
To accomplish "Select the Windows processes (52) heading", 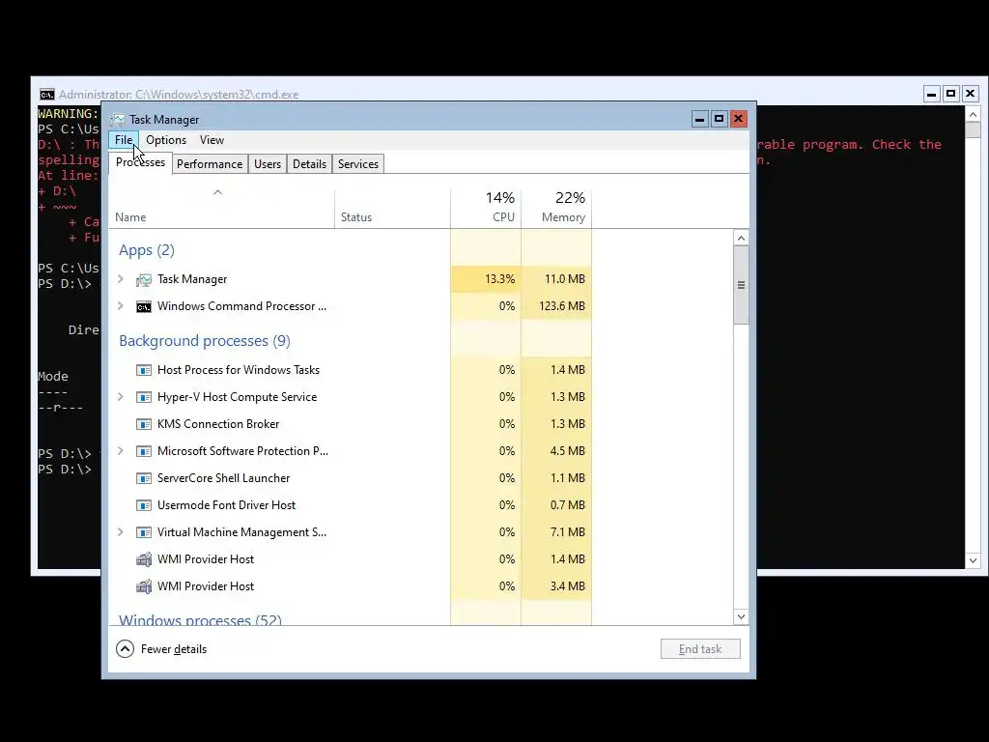I will pos(200,619).
